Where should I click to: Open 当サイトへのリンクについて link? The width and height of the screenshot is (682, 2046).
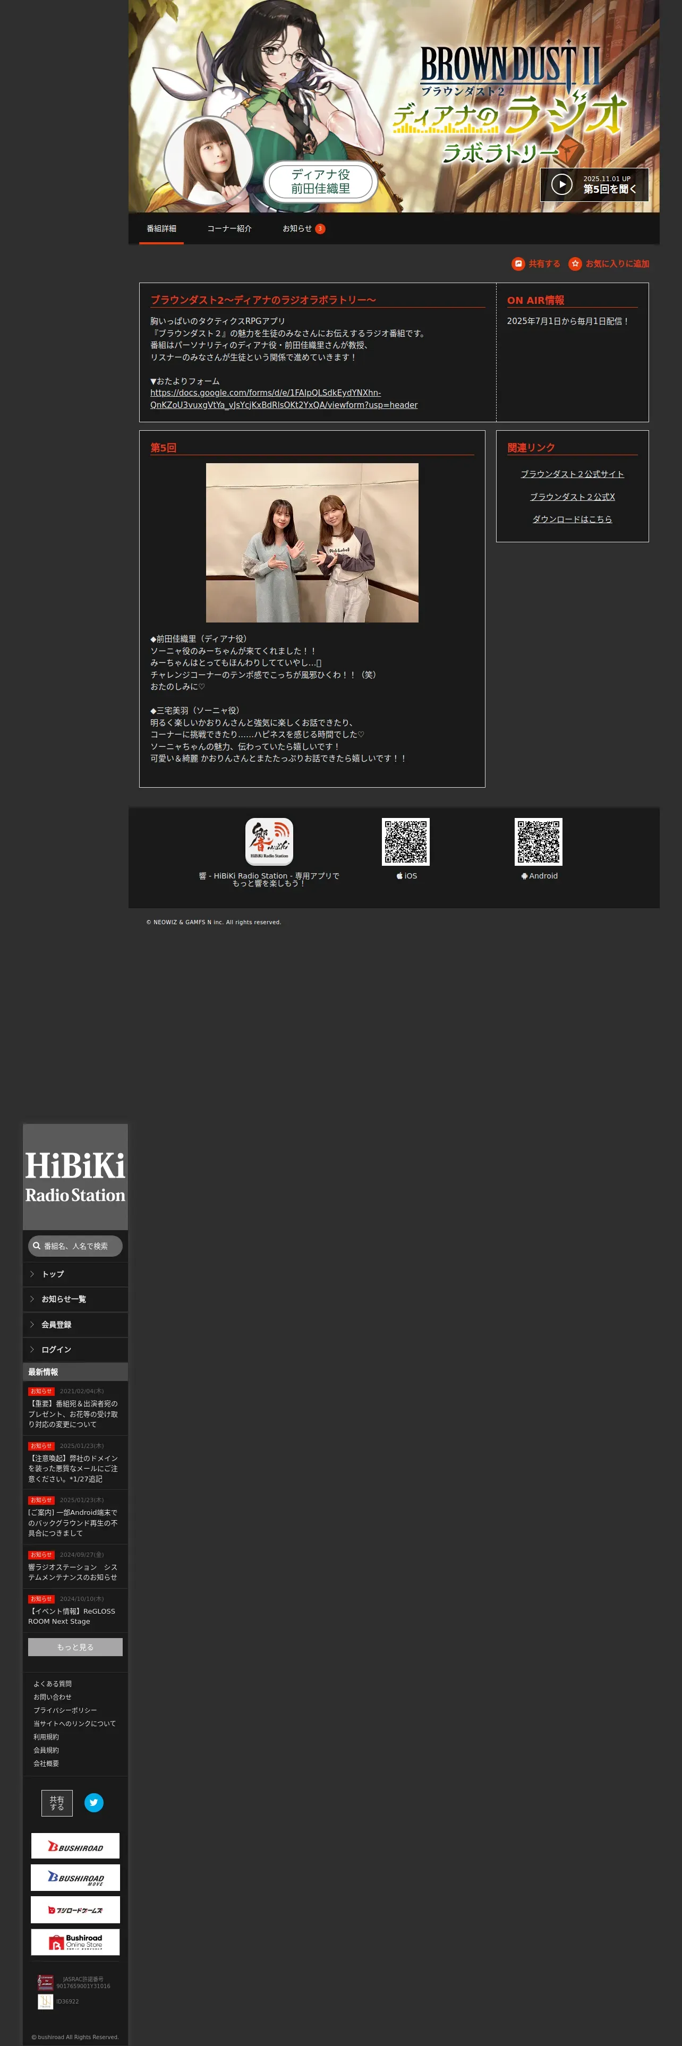tap(75, 1724)
